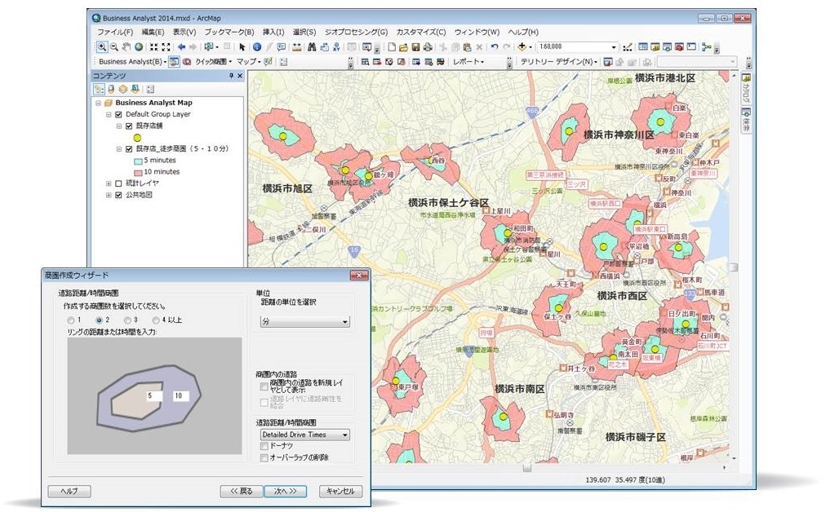
Task: Click the Fixed Zoom In arrows icon
Action: [x=153, y=47]
